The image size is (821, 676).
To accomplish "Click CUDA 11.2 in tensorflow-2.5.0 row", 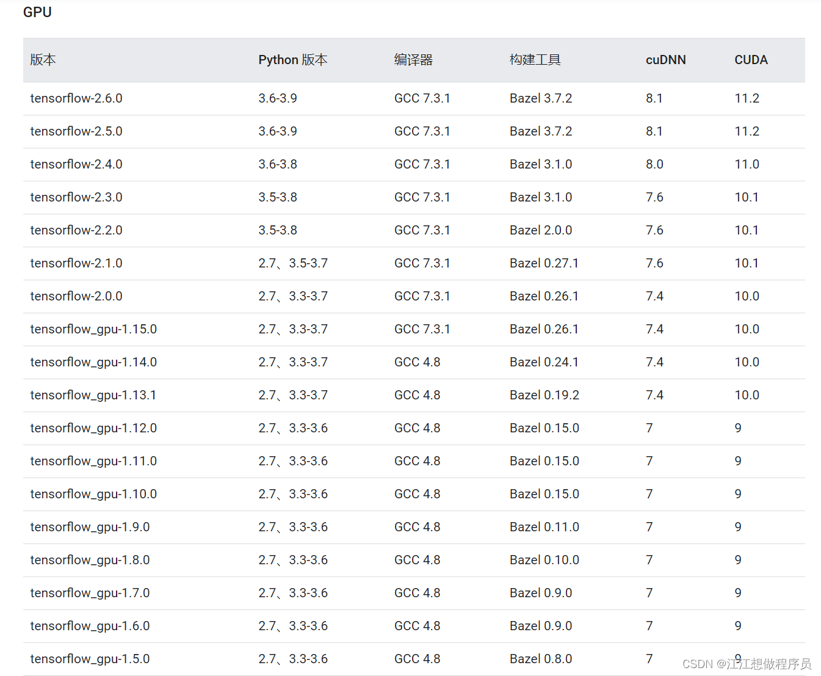I will tap(747, 131).
